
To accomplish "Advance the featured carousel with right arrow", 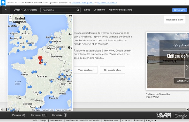I will click(187, 67).
